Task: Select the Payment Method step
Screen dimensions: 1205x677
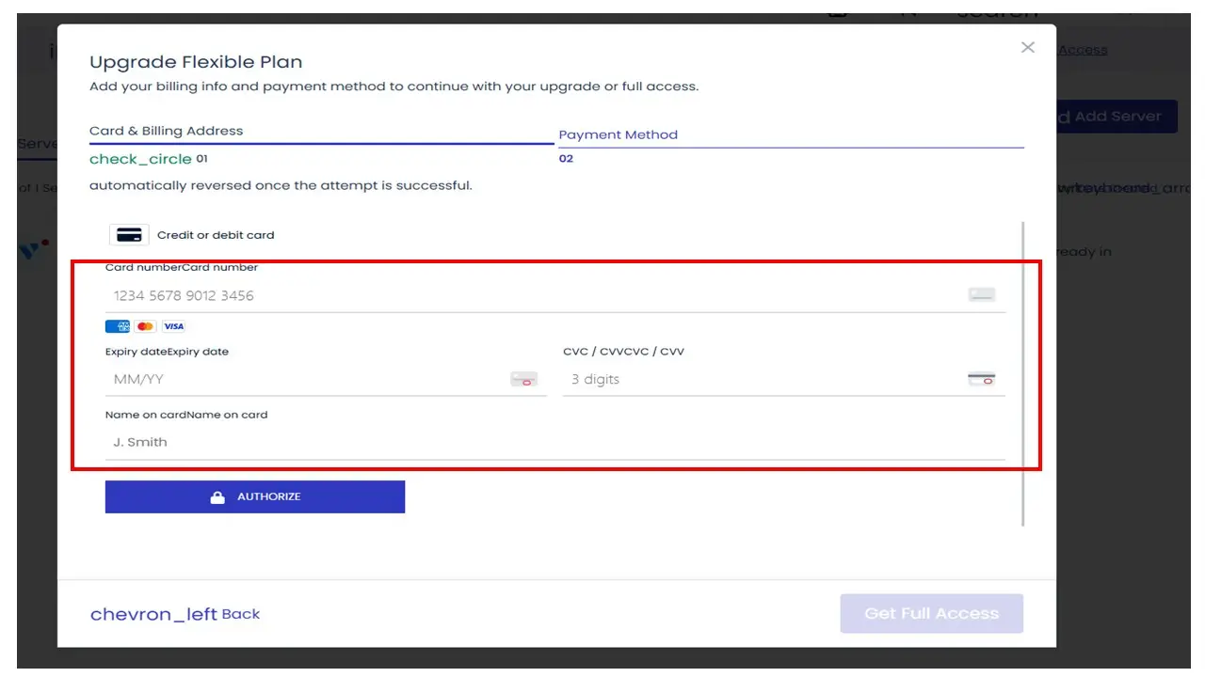Action: pos(619,134)
